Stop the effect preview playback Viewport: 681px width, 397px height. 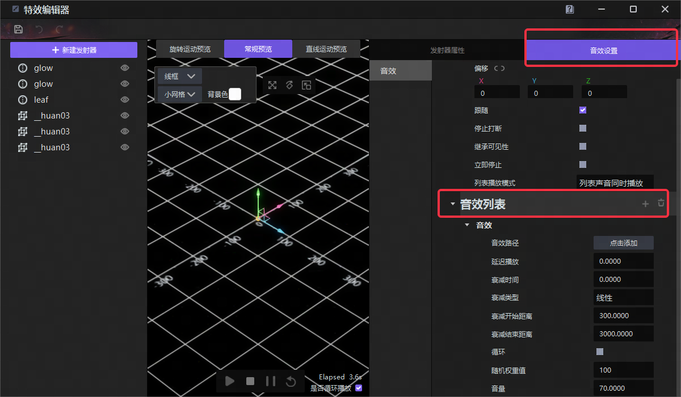coord(250,381)
